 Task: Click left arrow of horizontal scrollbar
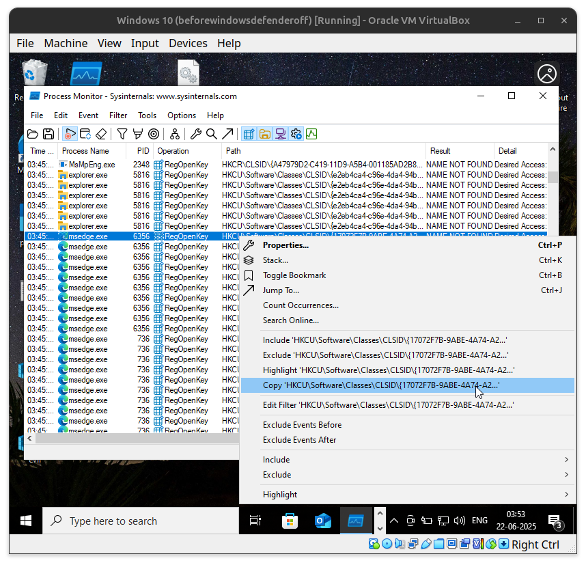pyautogui.click(x=29, y=438)
